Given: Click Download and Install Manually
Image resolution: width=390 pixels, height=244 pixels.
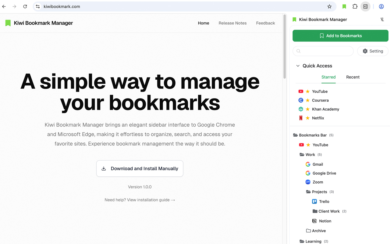Looking at the screenshot, I should (x=140, y=168).
